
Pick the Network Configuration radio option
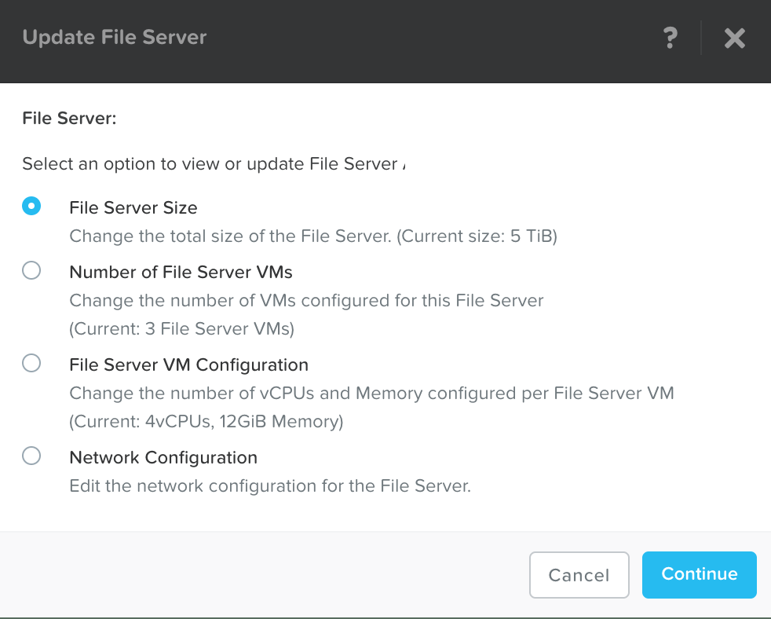(x=31, y=456)
